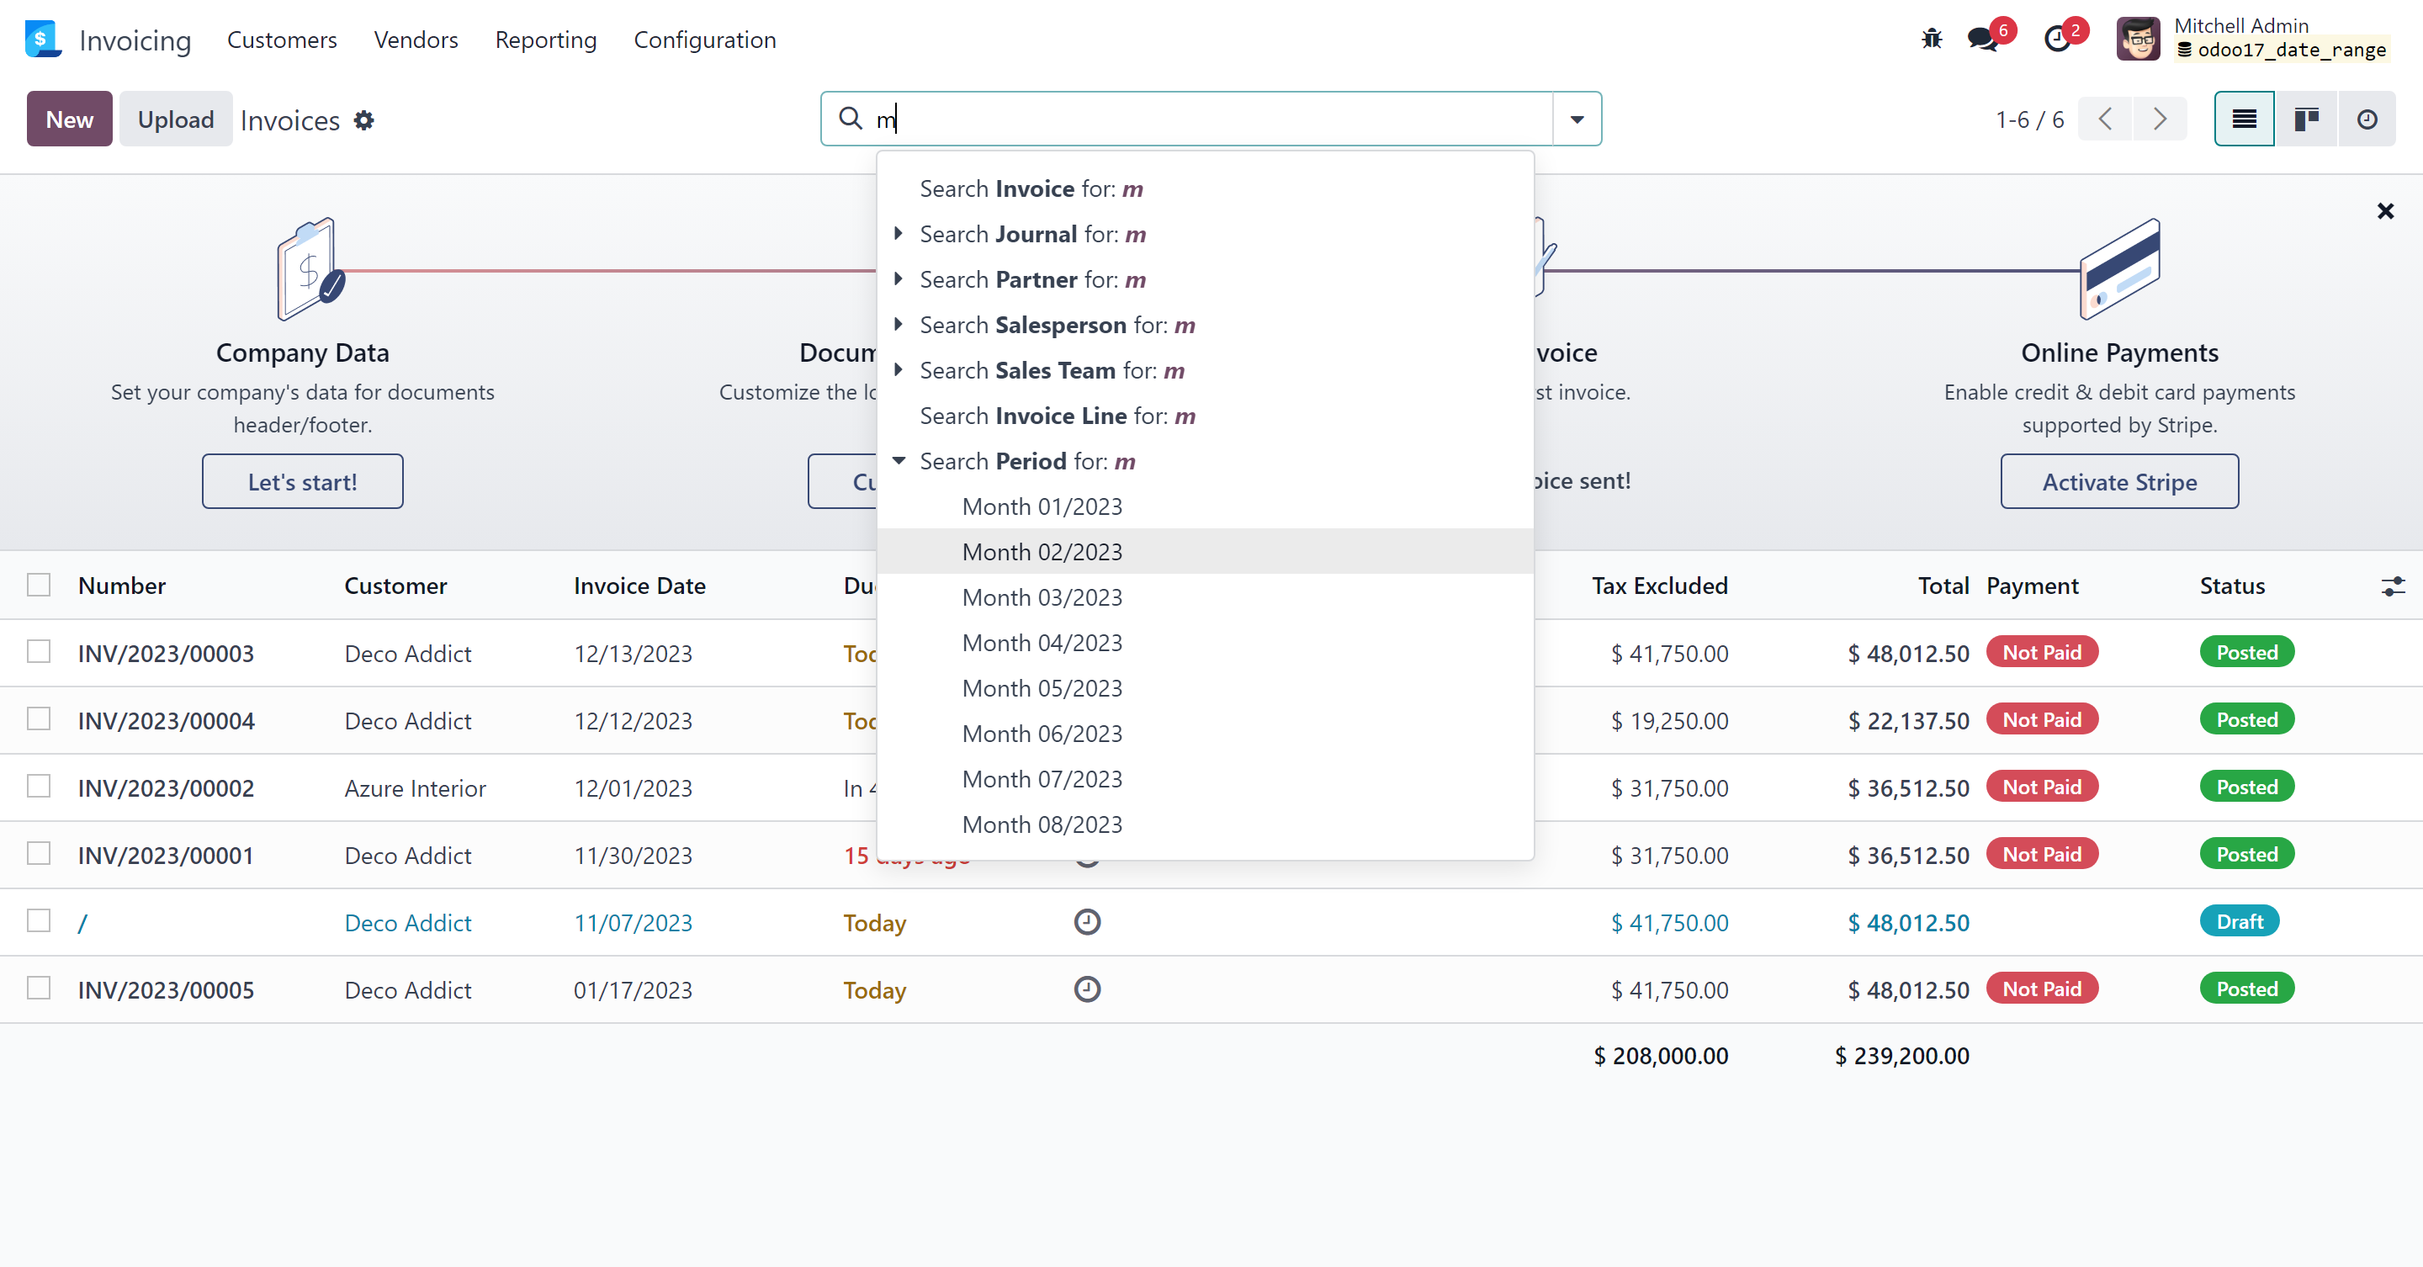Collapse the Search Period suggestion
The image size is (2423, 1267).
(899, 461)
